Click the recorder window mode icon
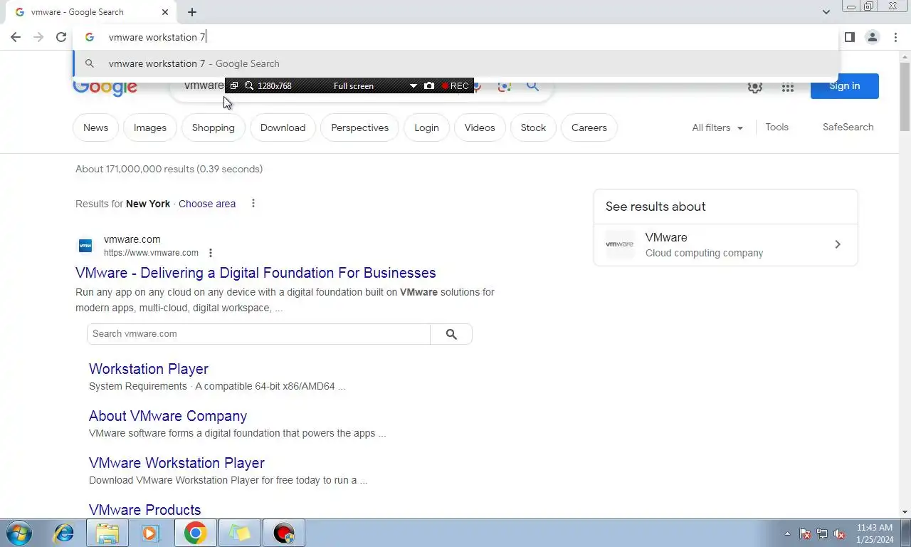This screenshot has height=547, width=911. tap(233, 85)
